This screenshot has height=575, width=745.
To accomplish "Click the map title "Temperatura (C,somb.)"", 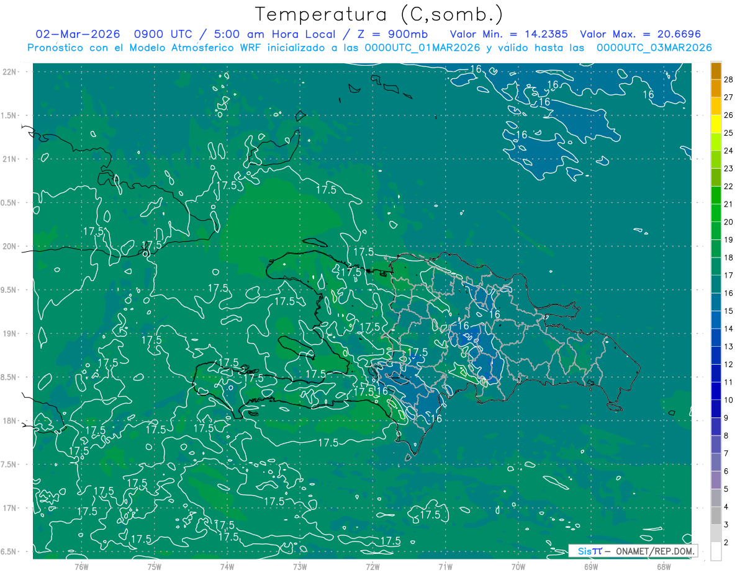I will coord(379,14).
